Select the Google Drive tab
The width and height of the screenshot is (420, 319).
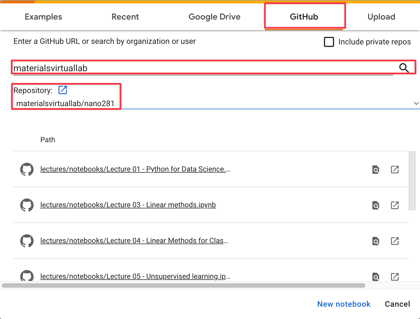tap(214, 17)
